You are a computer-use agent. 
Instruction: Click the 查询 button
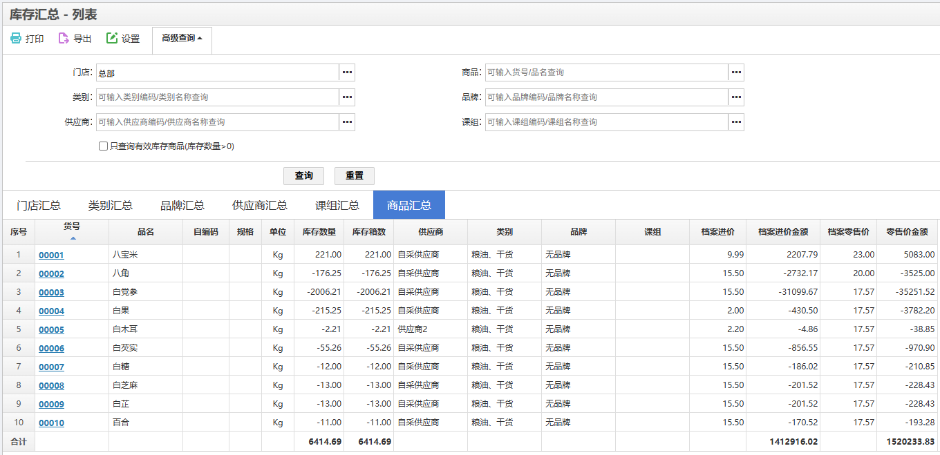pyautogui.click(x=304, y=176)
